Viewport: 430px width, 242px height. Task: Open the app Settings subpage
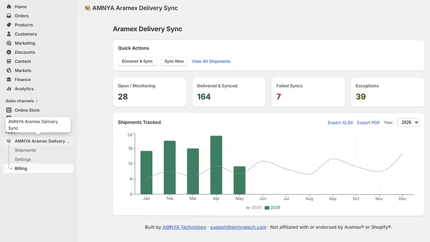click(23, 159)
